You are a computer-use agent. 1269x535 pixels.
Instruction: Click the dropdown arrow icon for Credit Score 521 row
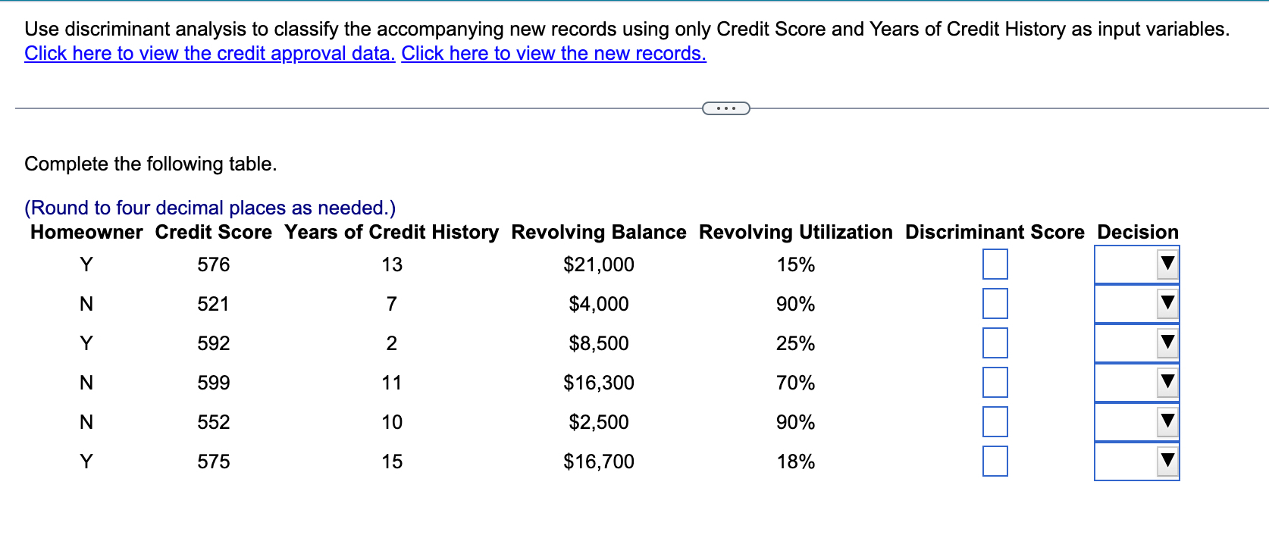pos(1167,304)
